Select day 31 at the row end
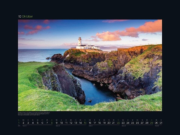 click(x=161, y=123)
